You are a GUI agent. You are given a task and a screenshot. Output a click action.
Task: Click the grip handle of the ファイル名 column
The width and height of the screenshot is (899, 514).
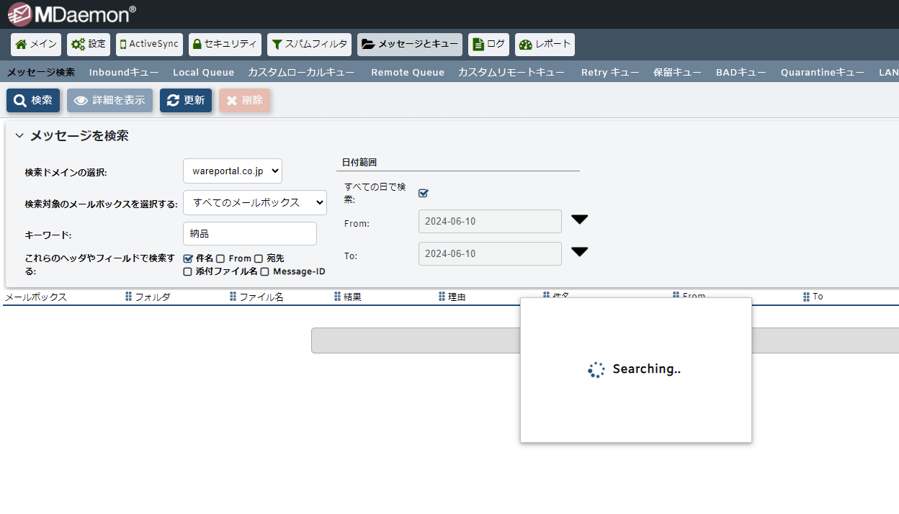click(233, 297)
